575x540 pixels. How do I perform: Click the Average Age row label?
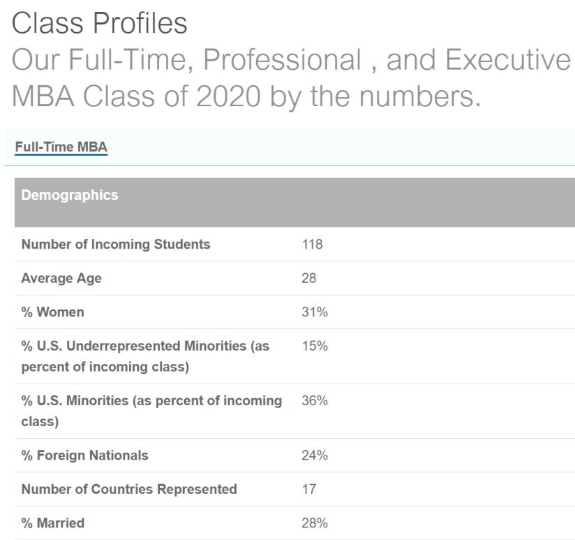(x=61, y=278)
